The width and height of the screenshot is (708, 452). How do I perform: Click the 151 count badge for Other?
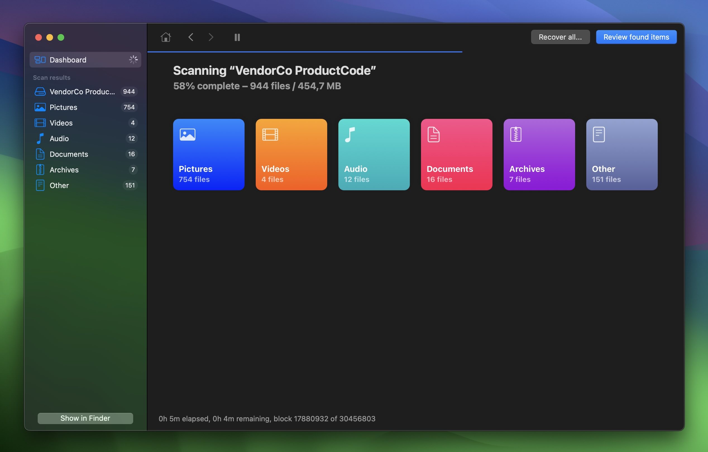[x=130, y=186]
